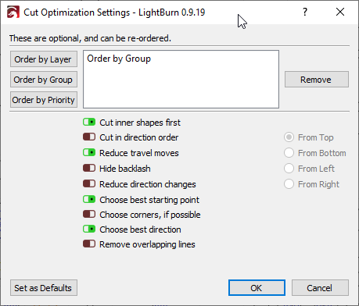Add Order by Layer to the list

pos(44,59)
